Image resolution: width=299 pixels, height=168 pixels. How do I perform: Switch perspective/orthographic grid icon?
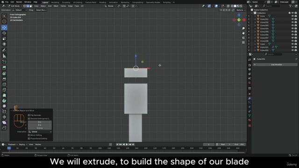pyautogui.click(x=243, y=42)
